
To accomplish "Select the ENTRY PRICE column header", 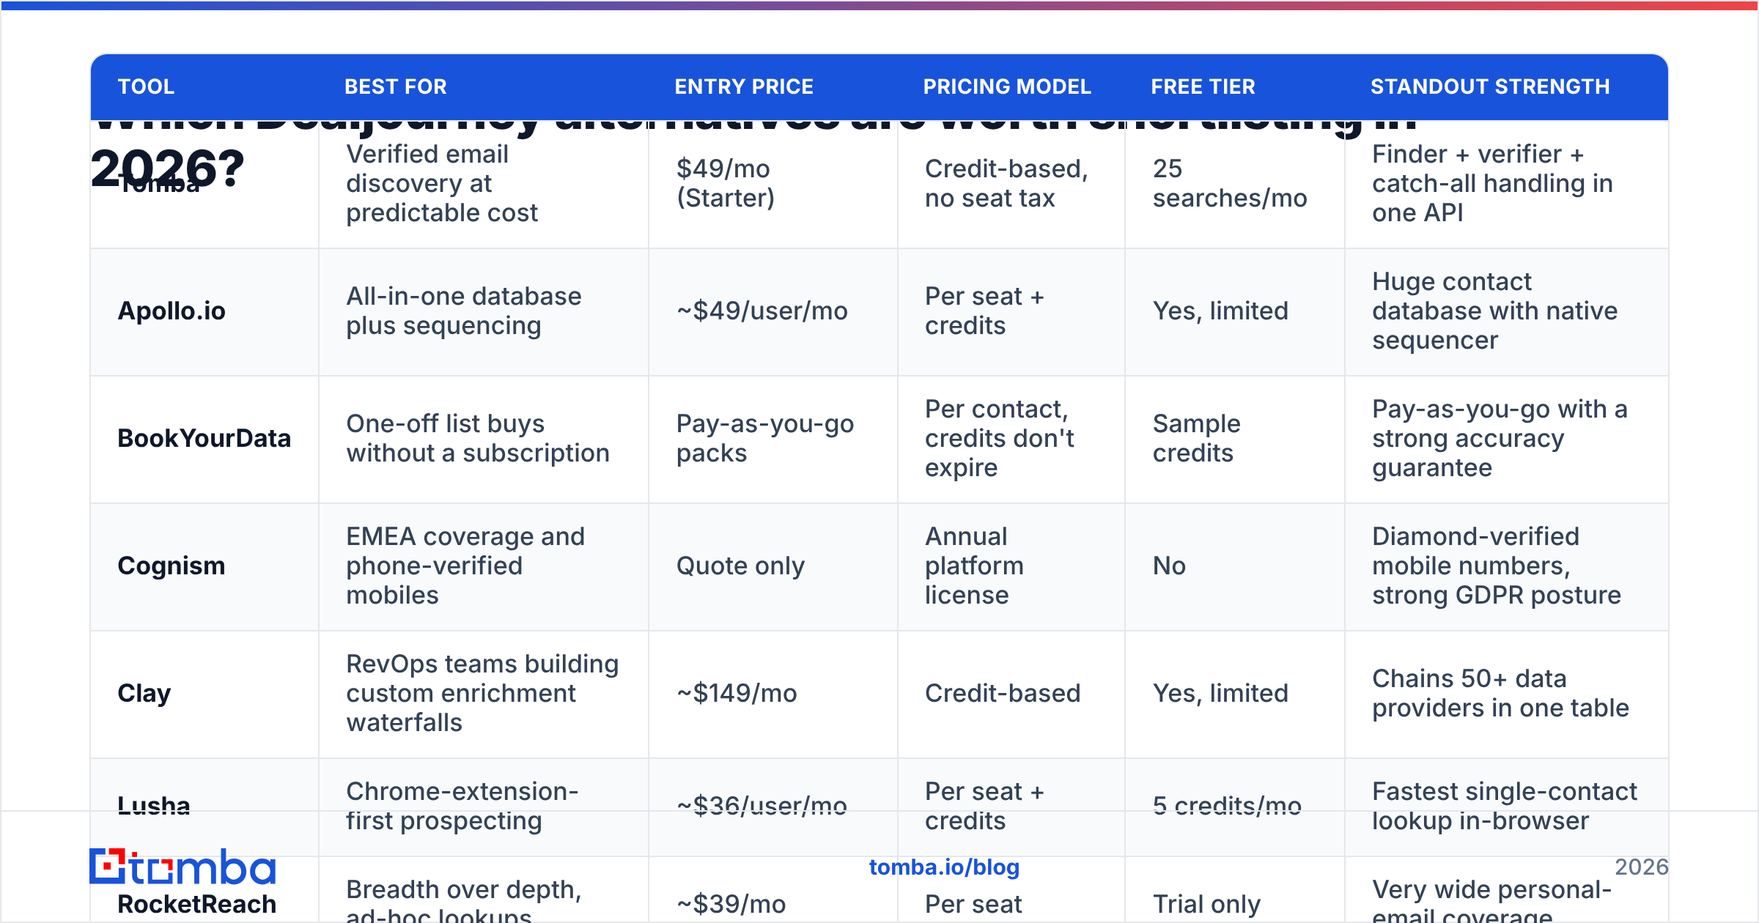I will click(x=744, y=86).
